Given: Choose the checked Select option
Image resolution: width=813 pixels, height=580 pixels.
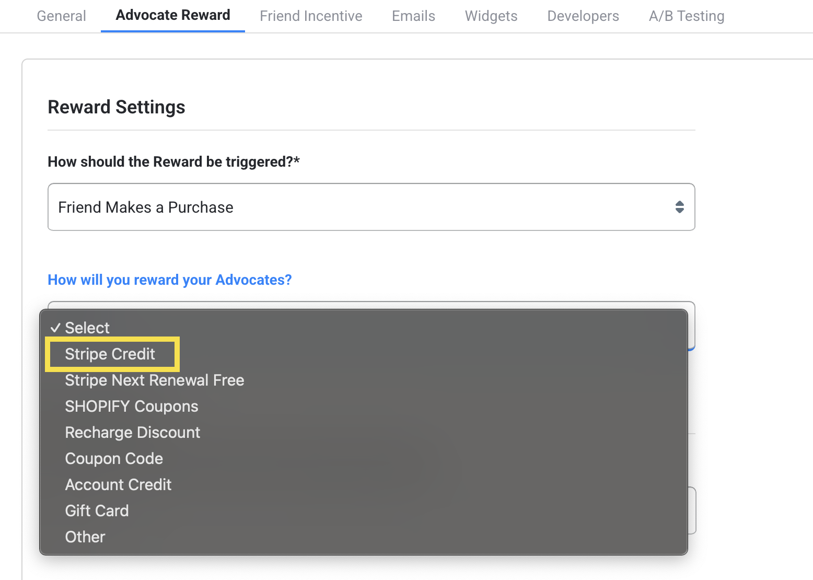Looking at the screenshot, I should [x=363, y=328].
